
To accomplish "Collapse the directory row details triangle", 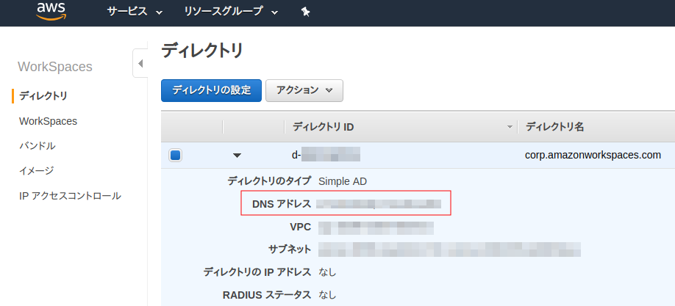I will [237, 156].
